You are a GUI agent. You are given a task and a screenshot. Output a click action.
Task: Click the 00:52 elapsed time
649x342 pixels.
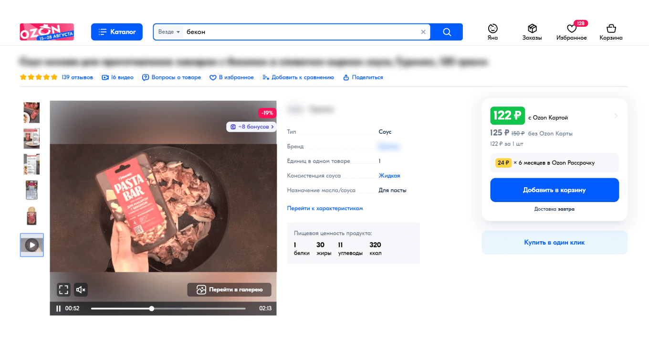tap(73, 309)
